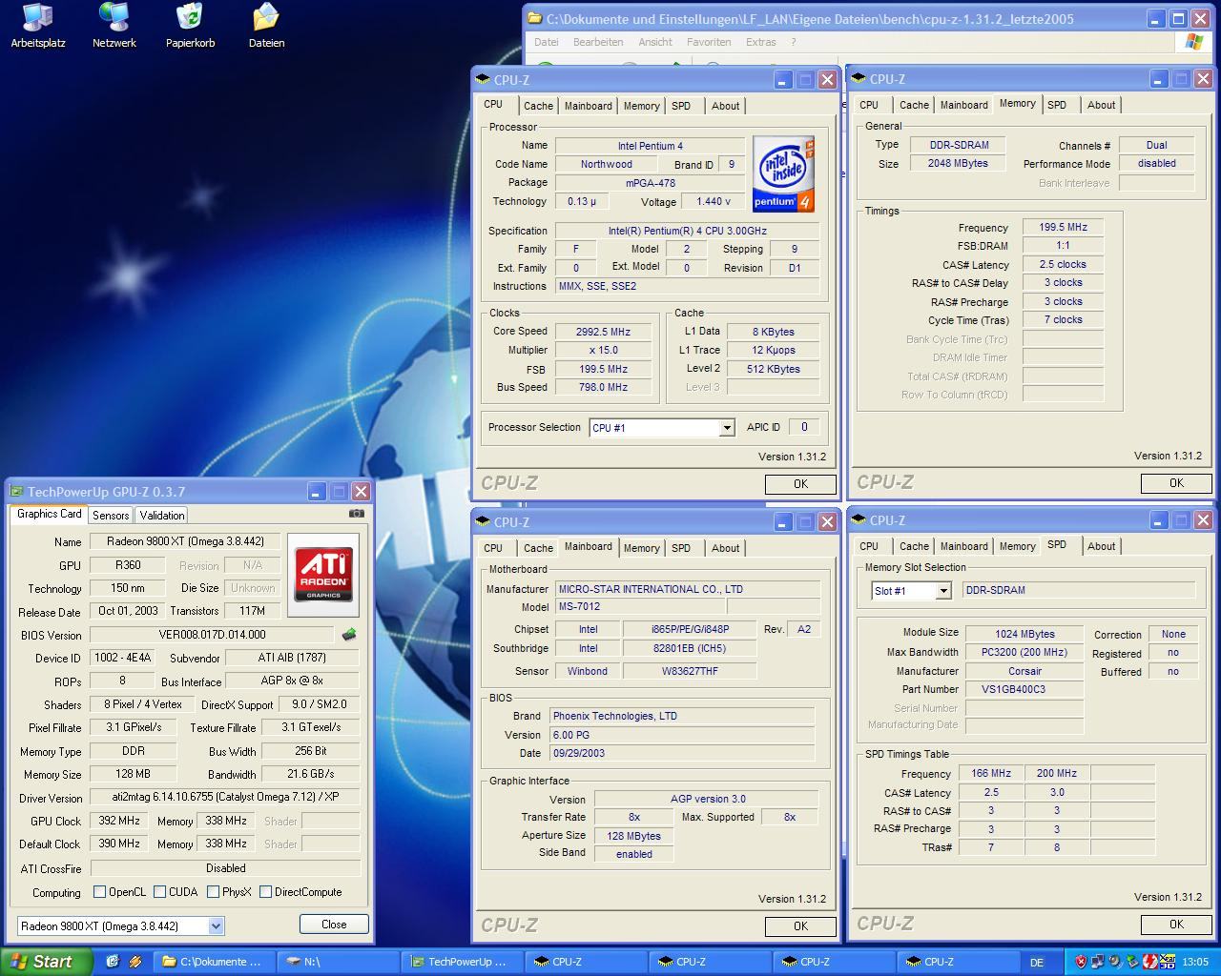This screenshot has height=976, width=1221.
Task: Switch to Validation tab in GPU-Z
Action: [x=162, y=516]
